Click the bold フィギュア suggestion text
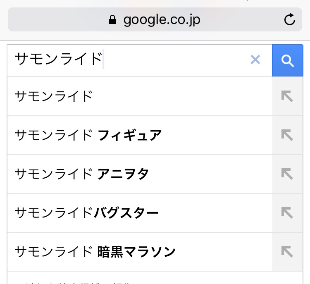Image resolution: width=310 pixels, height=284 pixels. tap(129, 135)
